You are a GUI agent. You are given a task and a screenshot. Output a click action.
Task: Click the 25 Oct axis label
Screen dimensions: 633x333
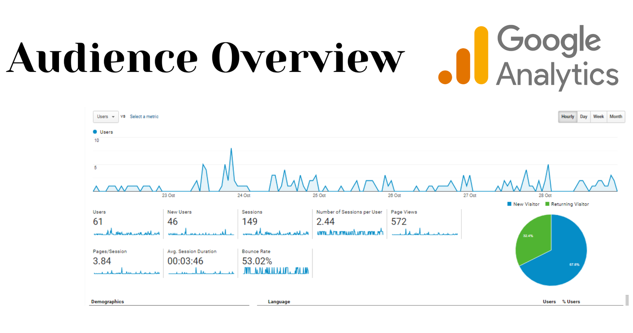pos(319,195)
